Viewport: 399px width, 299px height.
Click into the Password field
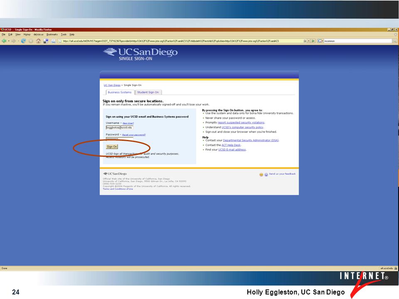(x=120, y=139)
